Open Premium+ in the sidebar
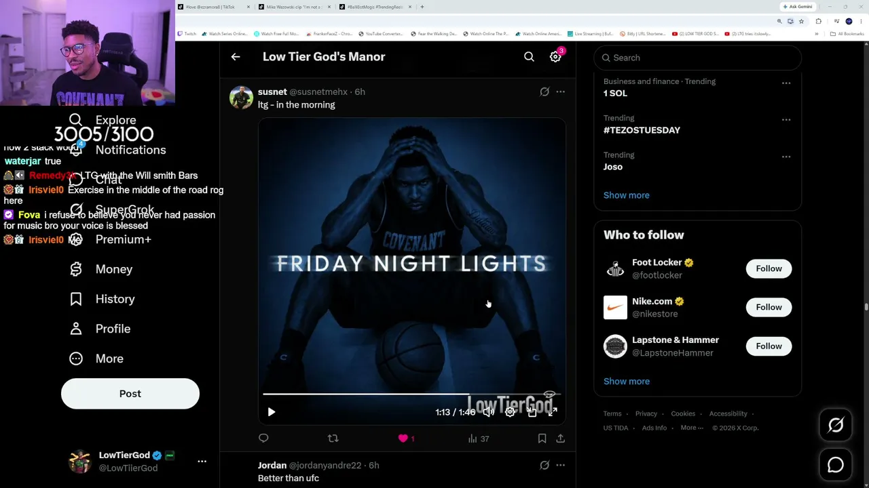This screenshot has width=869, height=488. [x=111, y=239]
